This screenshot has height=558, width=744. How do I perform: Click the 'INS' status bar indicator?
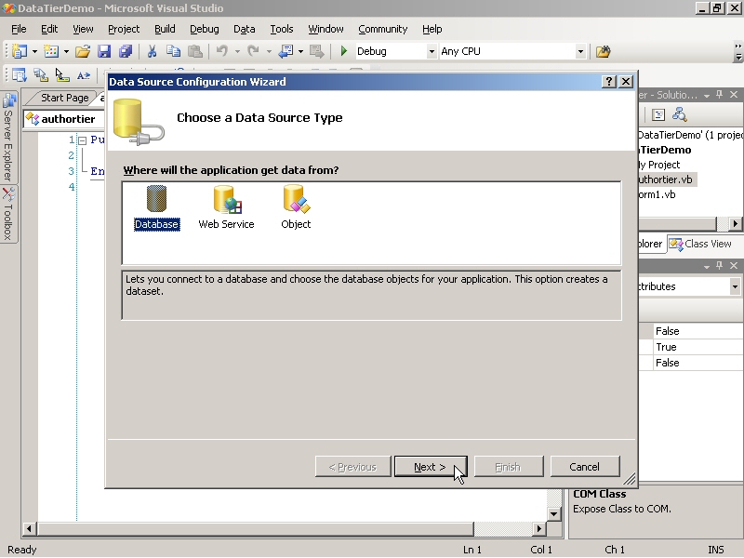click(x=716, y=550)
